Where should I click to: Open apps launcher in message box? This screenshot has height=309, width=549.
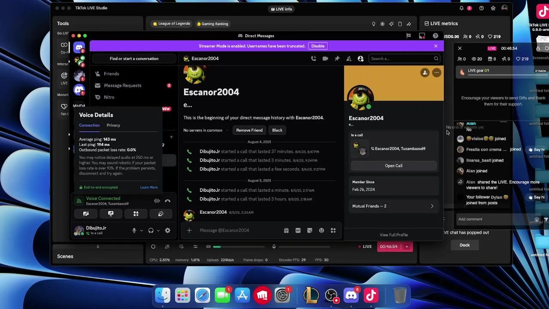333,230
